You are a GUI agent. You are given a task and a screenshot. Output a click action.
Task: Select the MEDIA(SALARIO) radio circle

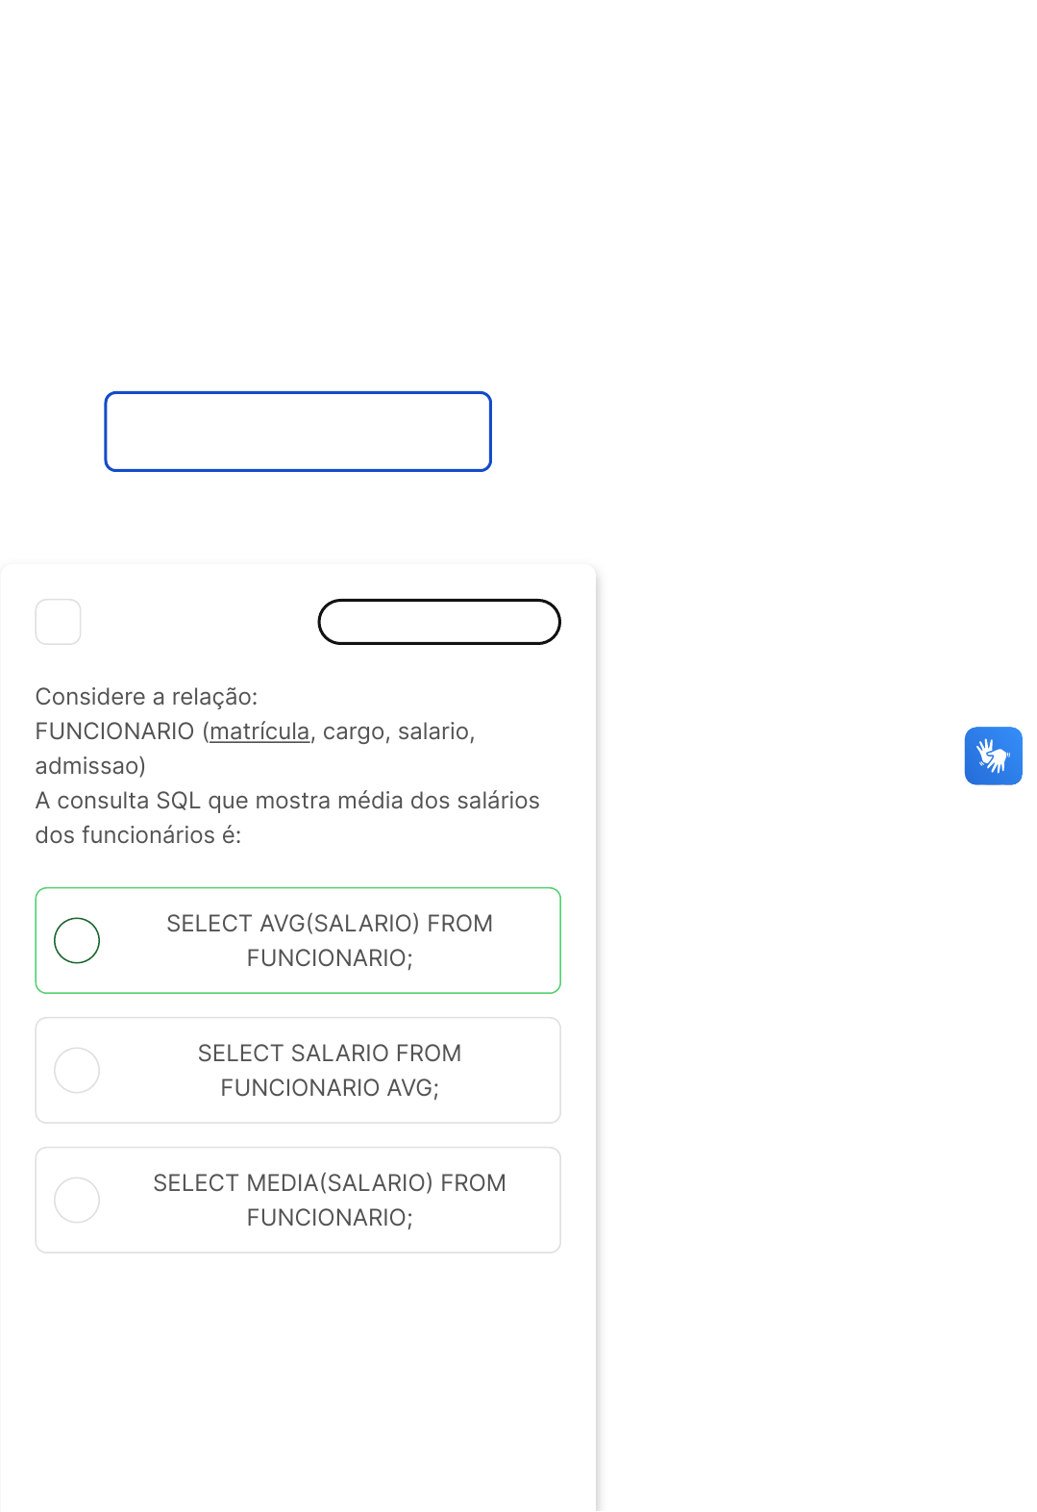(x=77, y=1200)
